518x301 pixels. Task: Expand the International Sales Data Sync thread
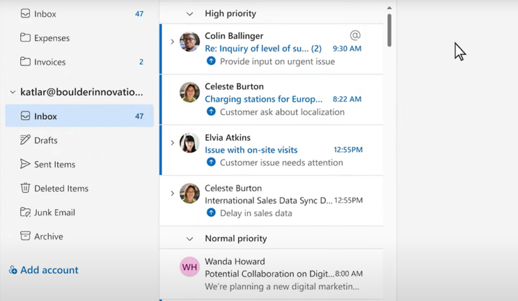[x=172, y=194]
